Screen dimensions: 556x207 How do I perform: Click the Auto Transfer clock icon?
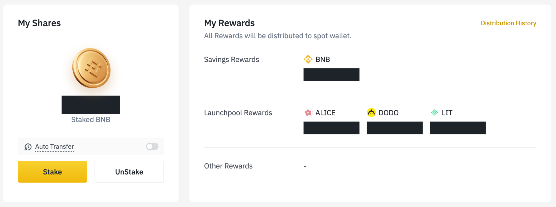point(28,147)
